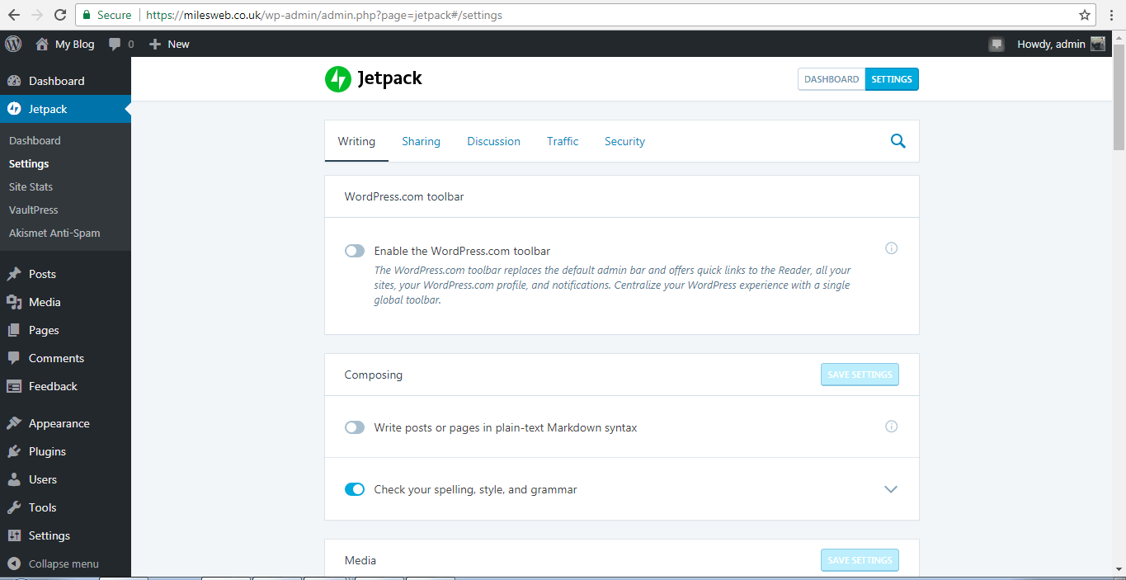The width and height of the screenshot is (1126, 580).
Task: Open the Jetpack settings search icon
Action: 898,141
